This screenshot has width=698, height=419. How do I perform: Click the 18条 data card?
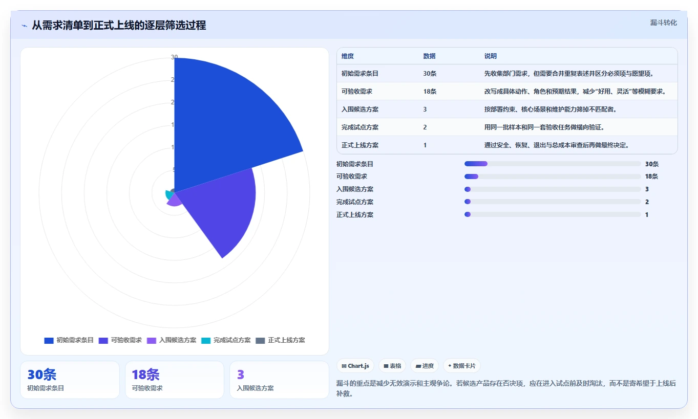pos(175,380)
